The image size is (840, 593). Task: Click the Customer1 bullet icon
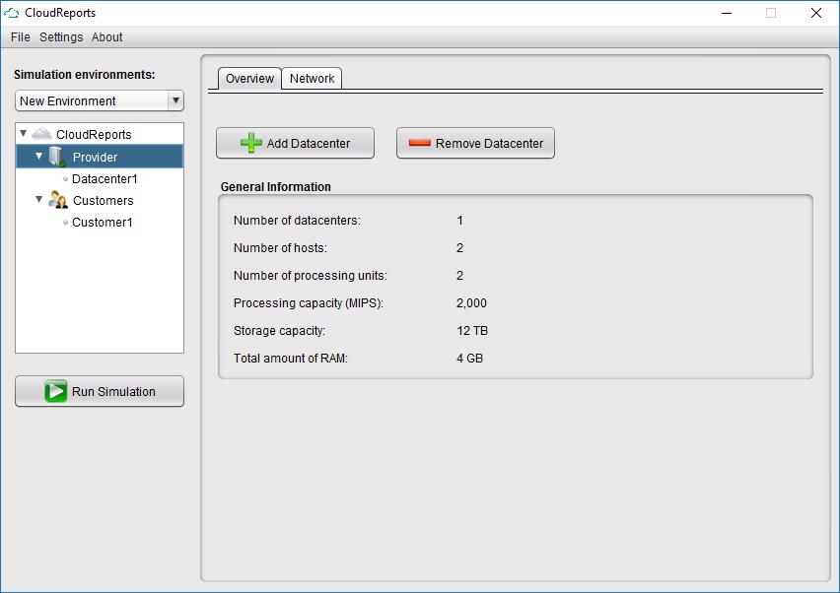coord(65,222)
